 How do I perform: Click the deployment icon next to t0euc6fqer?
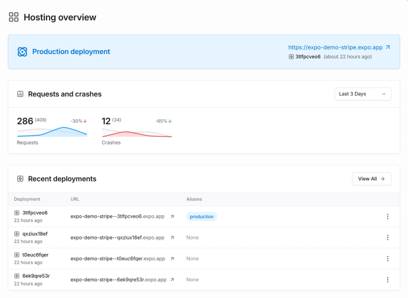coord(16,255)
